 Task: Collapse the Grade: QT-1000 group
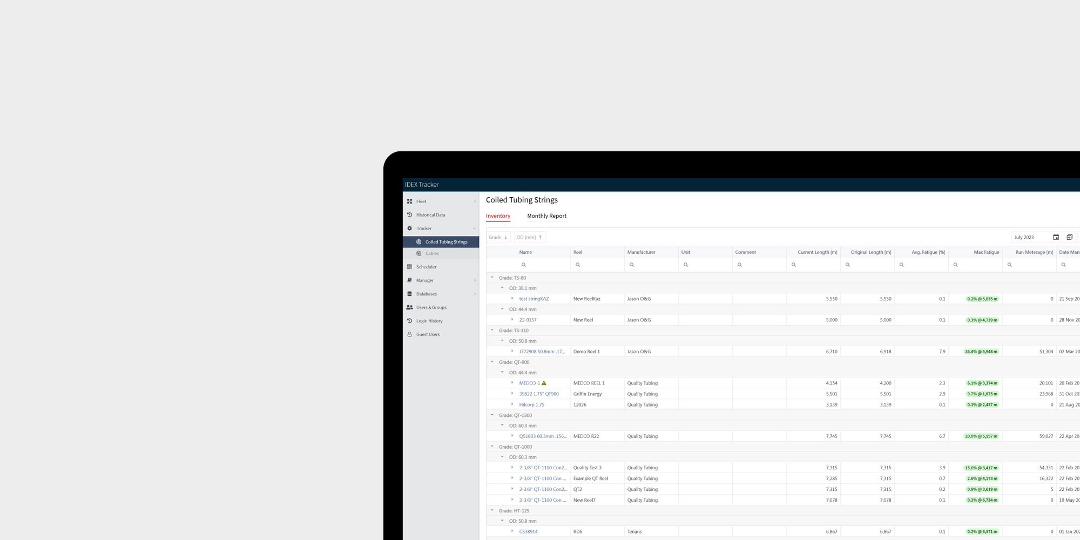[x=492, y=447]
